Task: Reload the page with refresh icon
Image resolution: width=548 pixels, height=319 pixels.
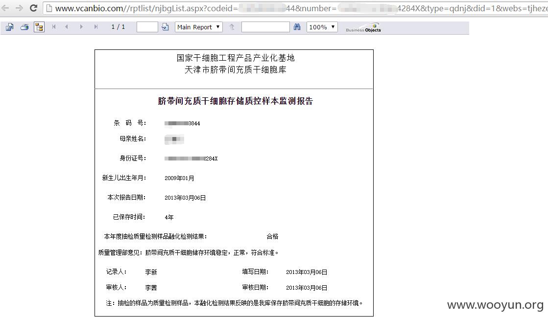Action: point(34,8)
